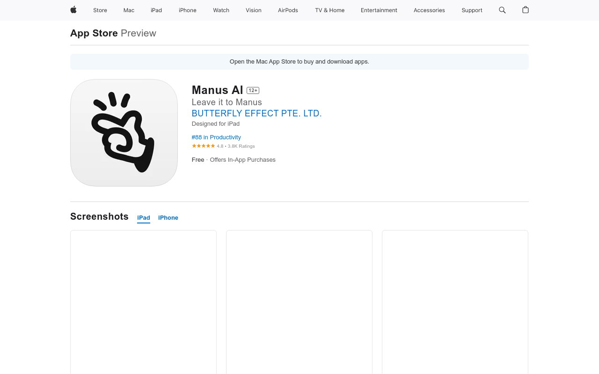Click the #88 in Productivity link

click(216, 137)
